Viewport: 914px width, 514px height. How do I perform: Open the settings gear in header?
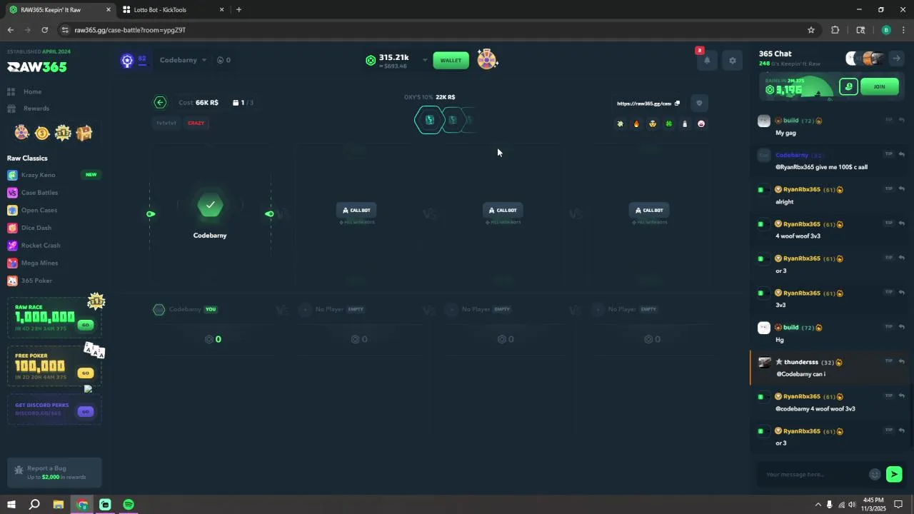732,61
